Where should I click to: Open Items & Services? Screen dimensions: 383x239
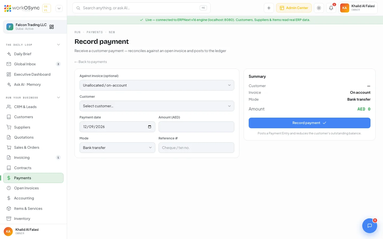click(x=33, y=208)
